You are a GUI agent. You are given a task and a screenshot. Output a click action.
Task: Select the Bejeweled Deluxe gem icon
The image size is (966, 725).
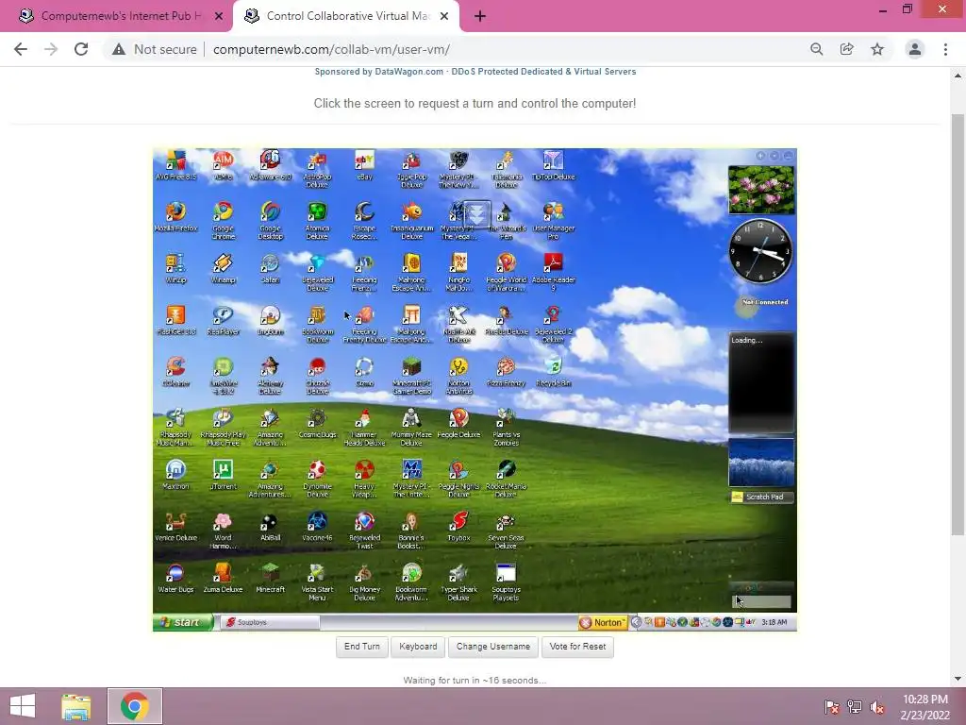317,272
